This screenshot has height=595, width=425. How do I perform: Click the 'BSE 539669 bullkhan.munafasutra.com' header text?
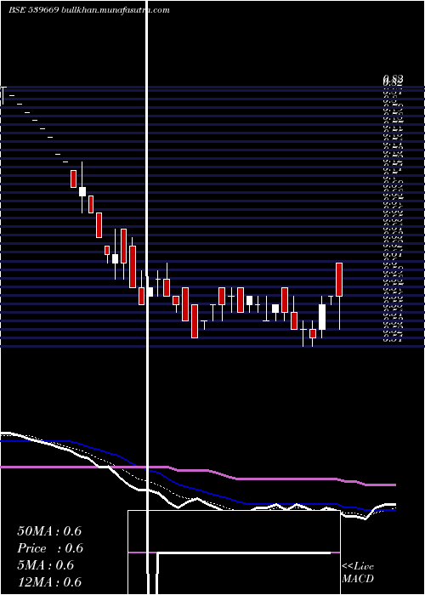[89, 10]
